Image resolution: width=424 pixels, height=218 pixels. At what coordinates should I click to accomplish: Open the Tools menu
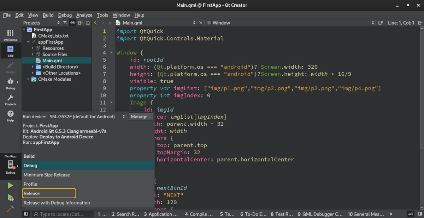pyautogui.click(x=102, y=15)
